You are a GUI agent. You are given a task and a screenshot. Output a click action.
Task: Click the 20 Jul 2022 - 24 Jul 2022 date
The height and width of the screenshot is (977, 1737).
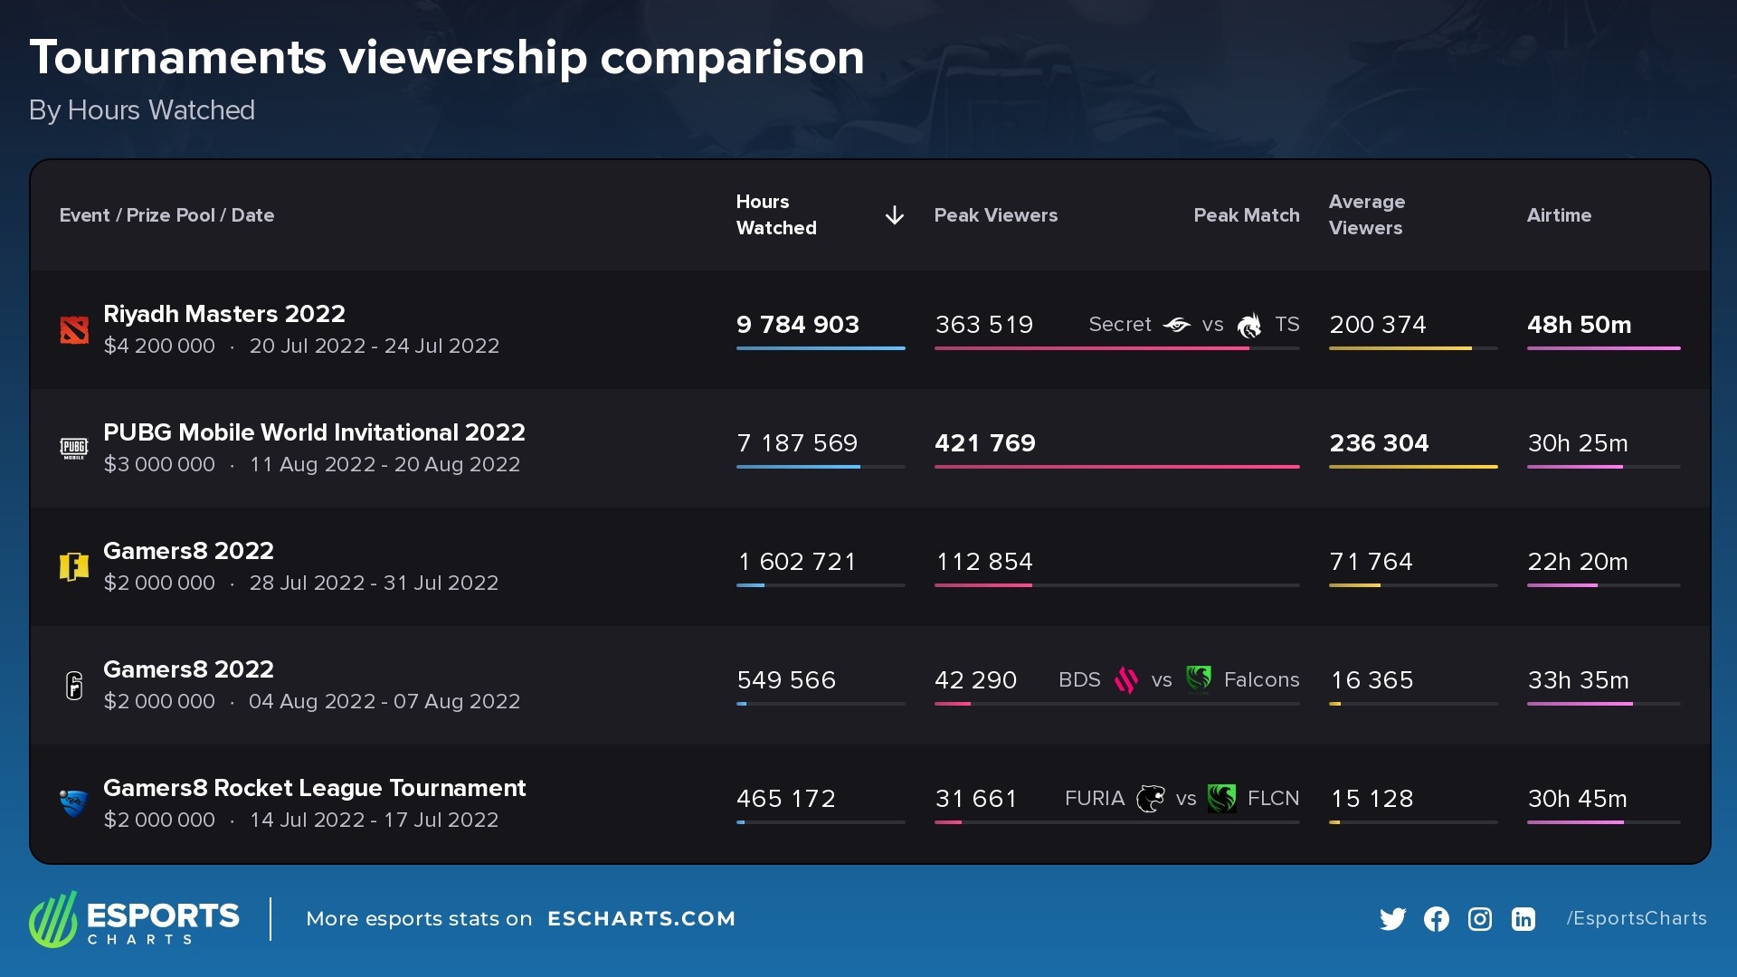click(375, 346)
